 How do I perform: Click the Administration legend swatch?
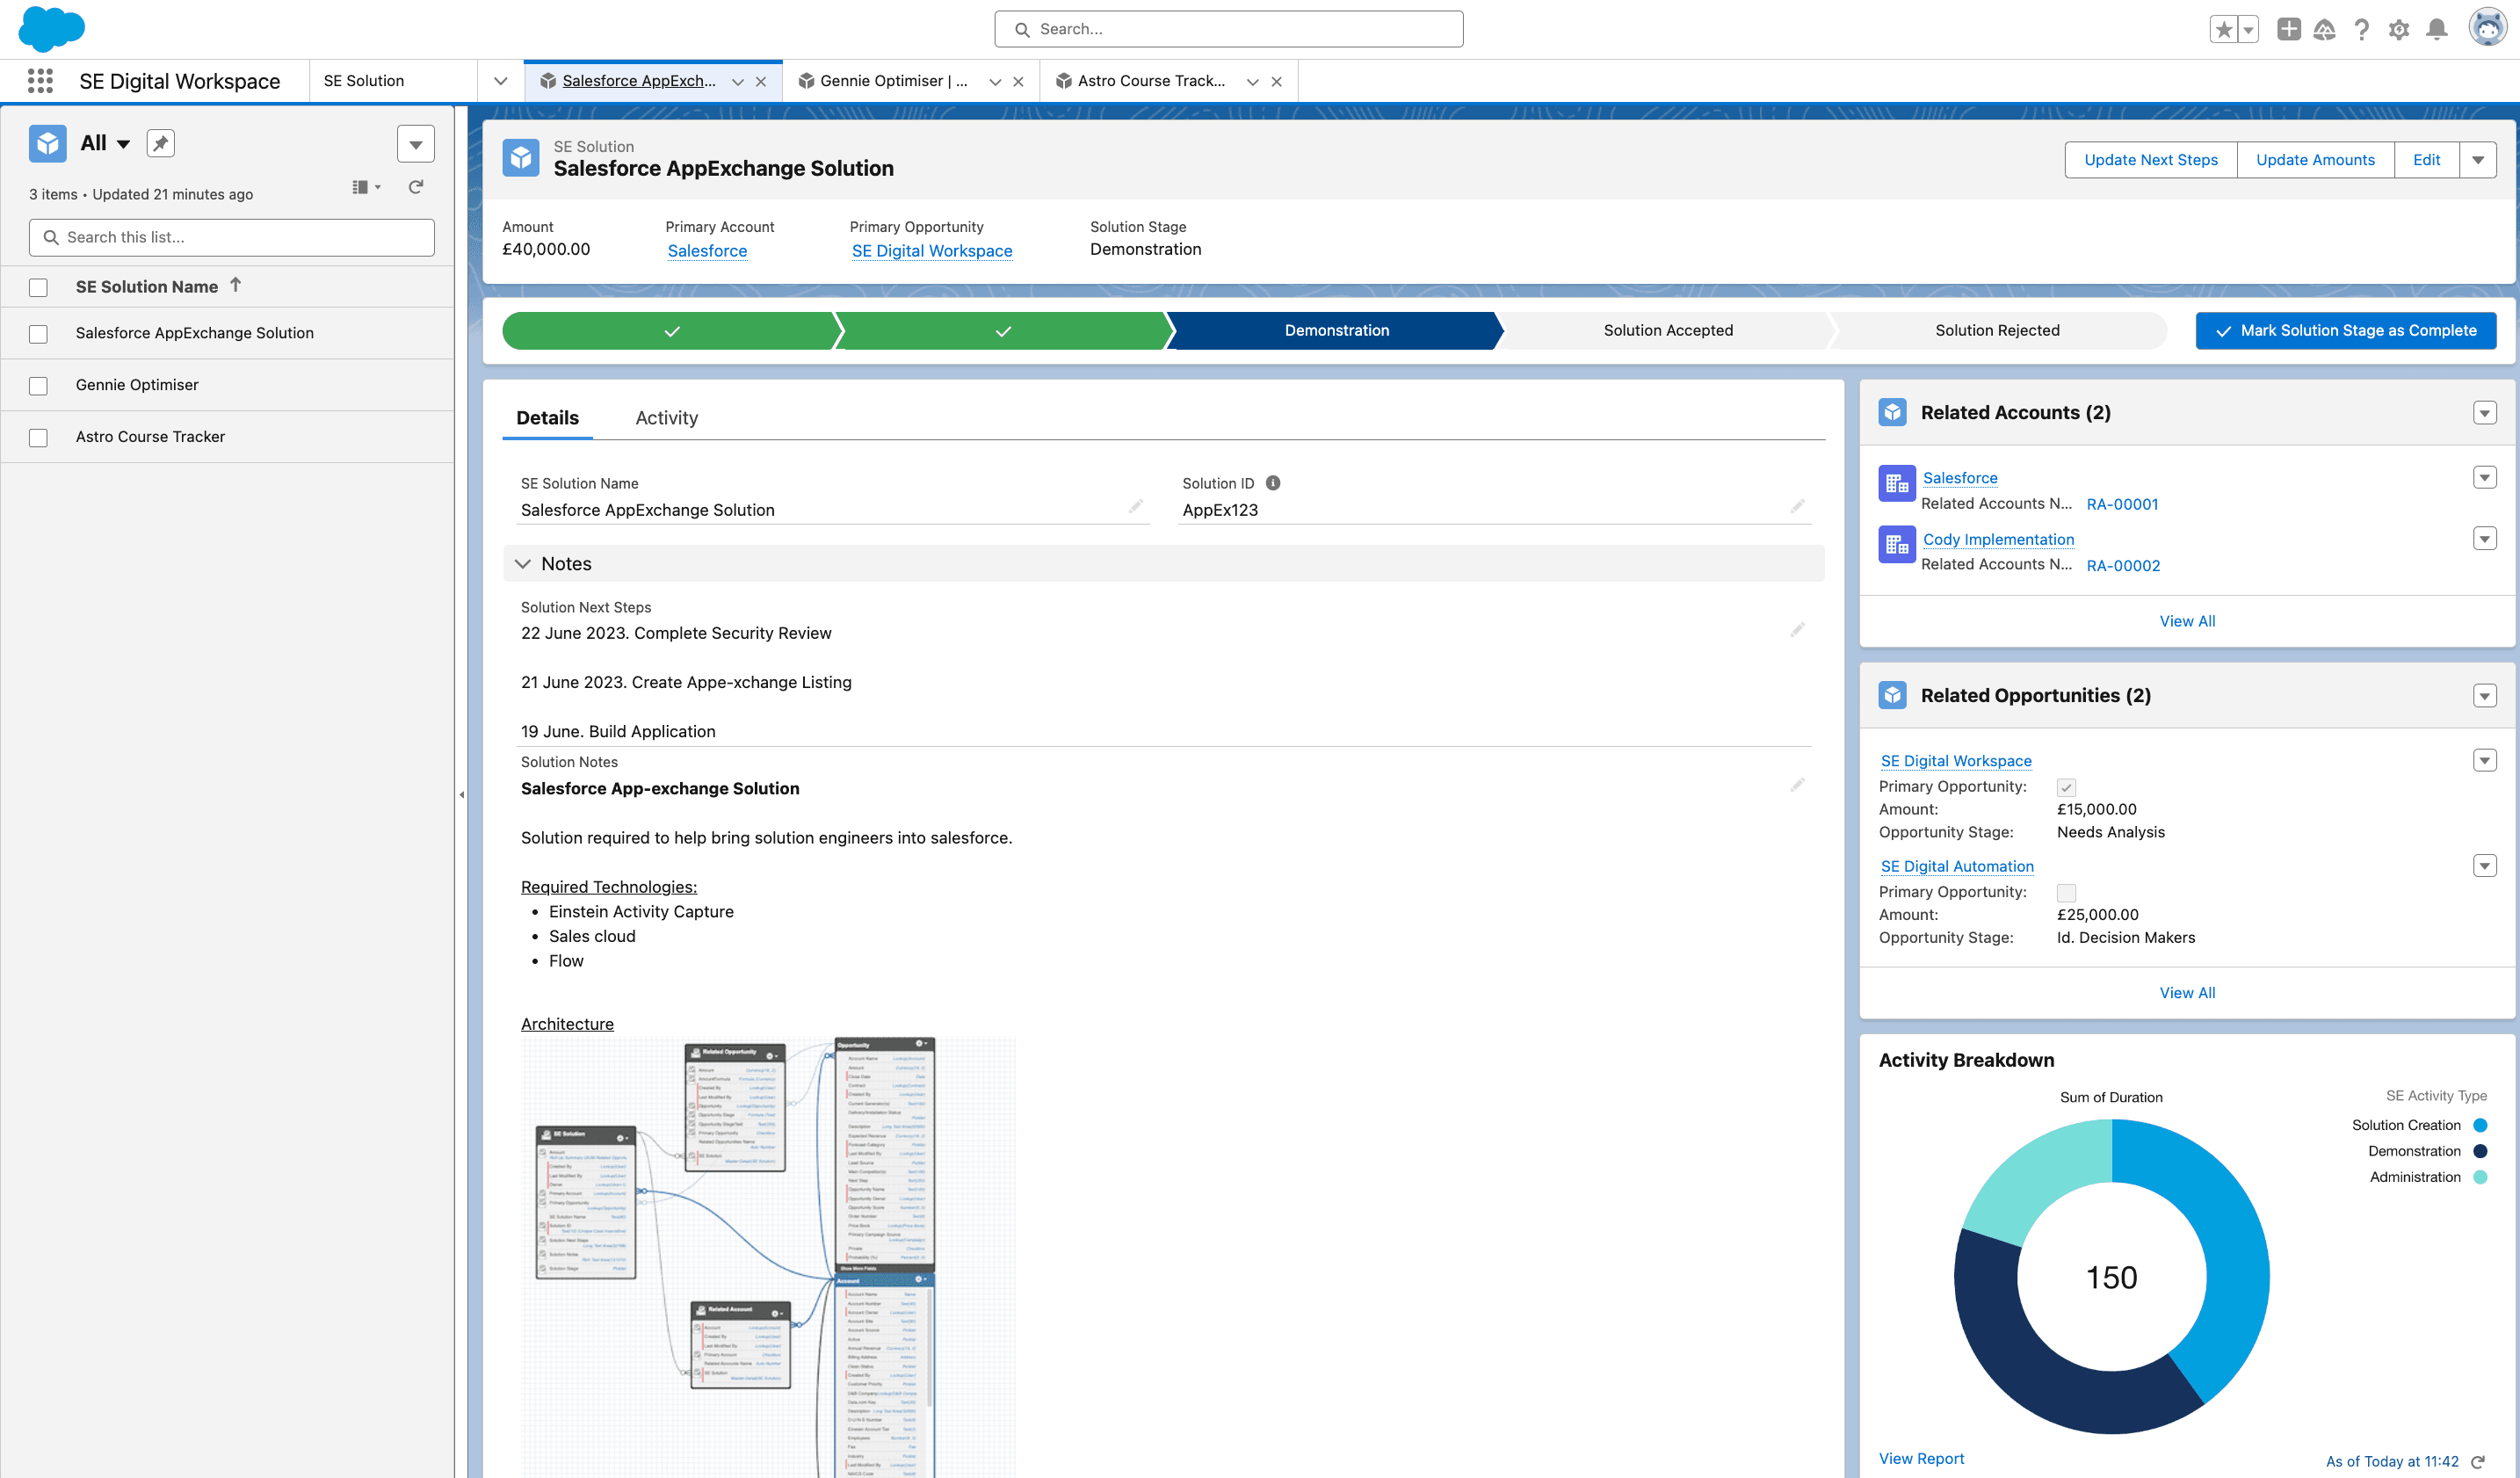pyautogui.click(x=2480, y=1178)
